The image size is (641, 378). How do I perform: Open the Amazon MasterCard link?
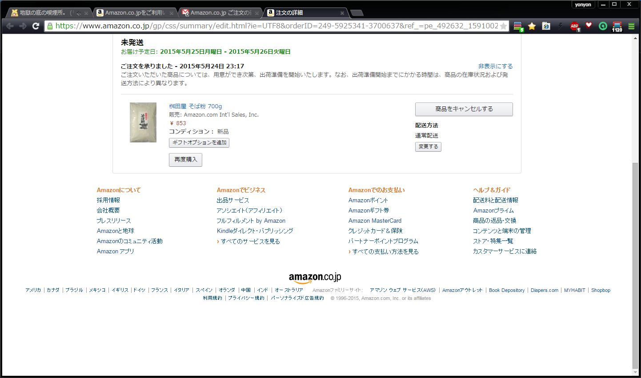click(x=375, y=220)
